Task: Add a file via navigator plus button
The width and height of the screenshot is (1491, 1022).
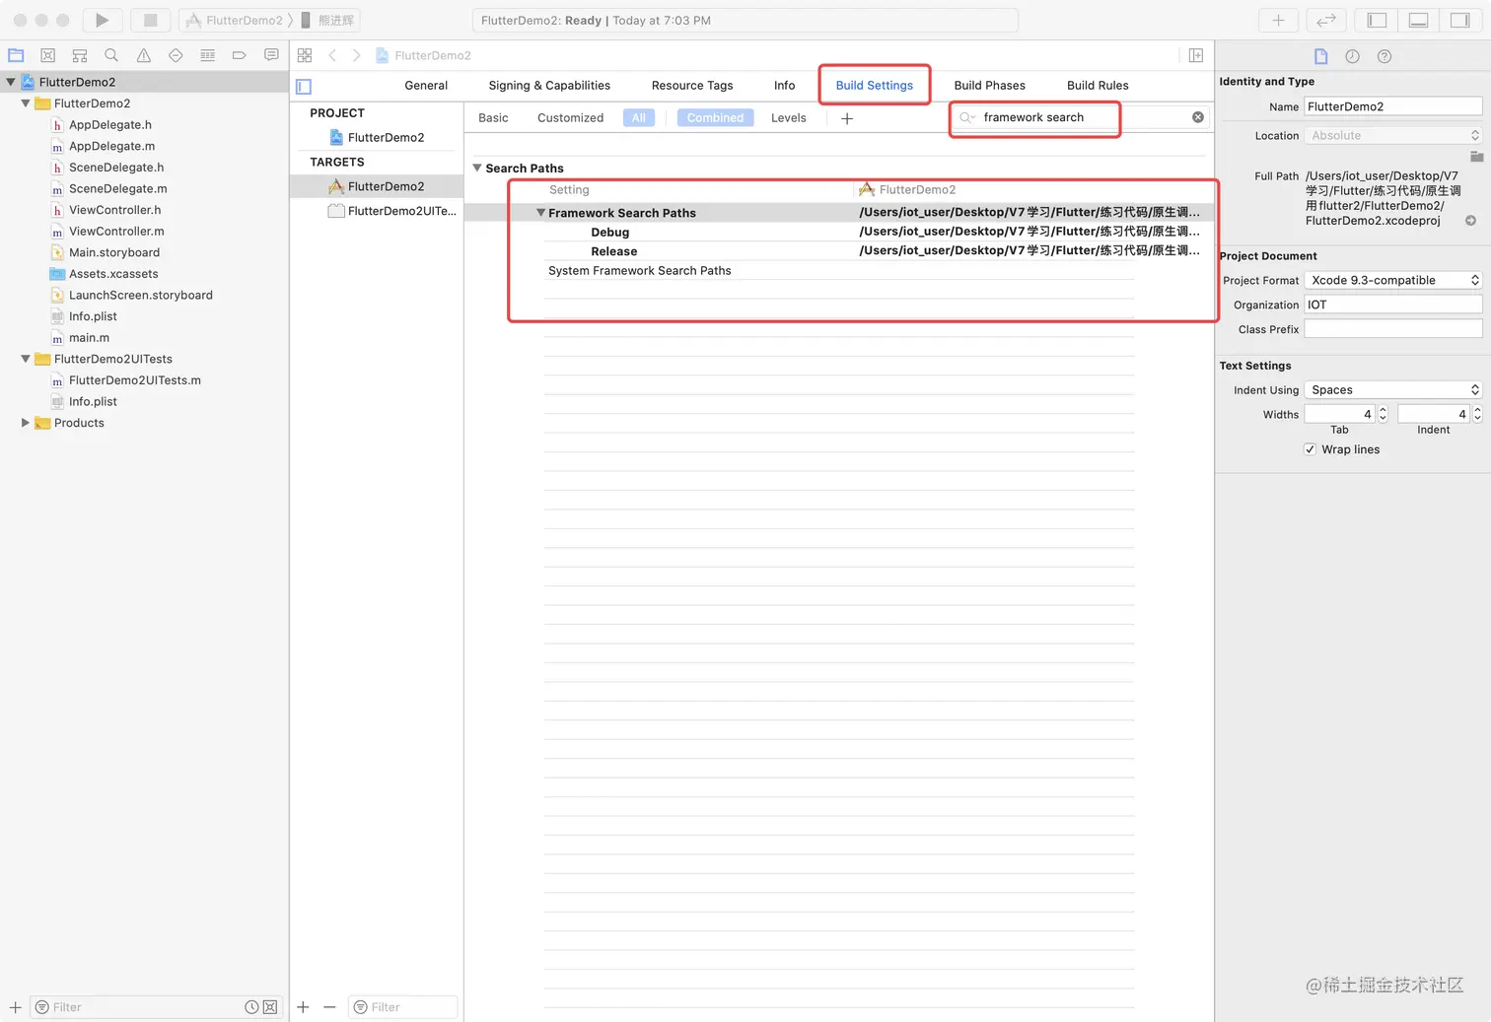Action: [x=15, y=1007]
